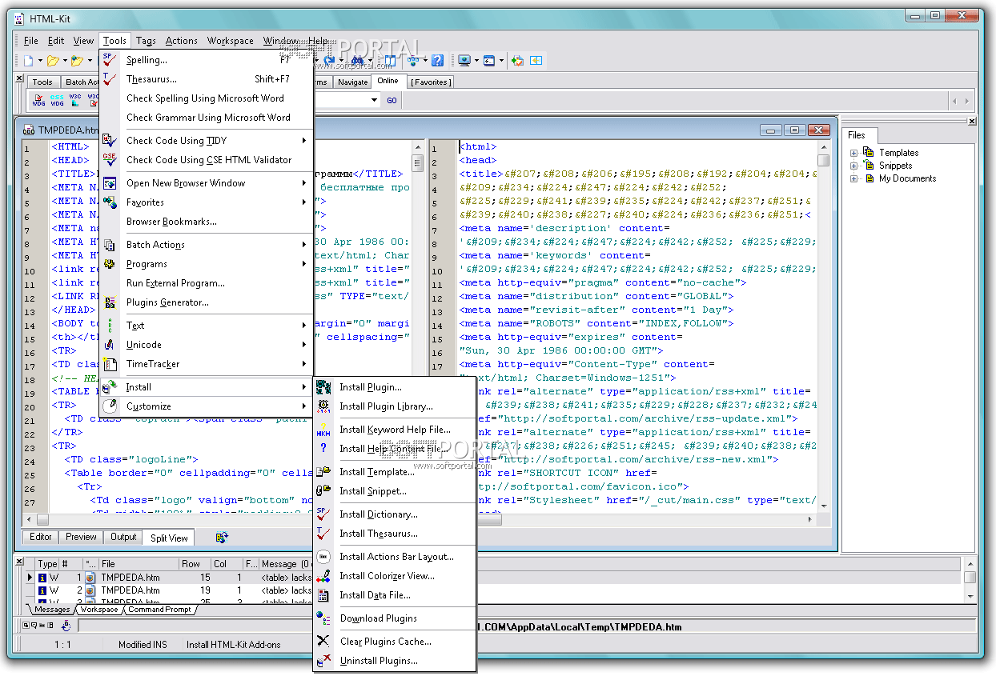The width and height of the screenshot is (996, 676).
Task: Click the Install Template icon
Action: pos(323,472)
